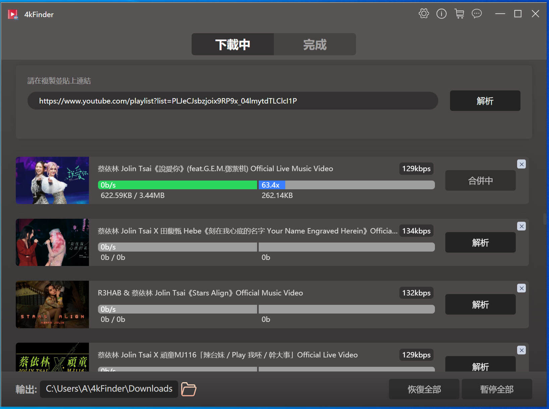Remove the Your Name Engraved Herein item
549x409 pixels.
[x=521, y=226]
